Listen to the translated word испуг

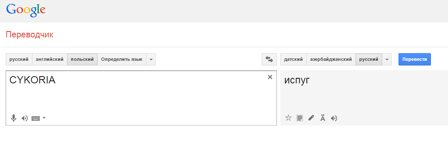[x=334, y=118]
